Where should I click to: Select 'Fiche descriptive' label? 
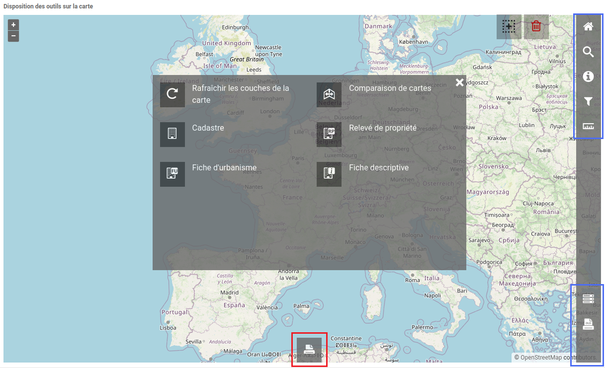pos(379,167)
